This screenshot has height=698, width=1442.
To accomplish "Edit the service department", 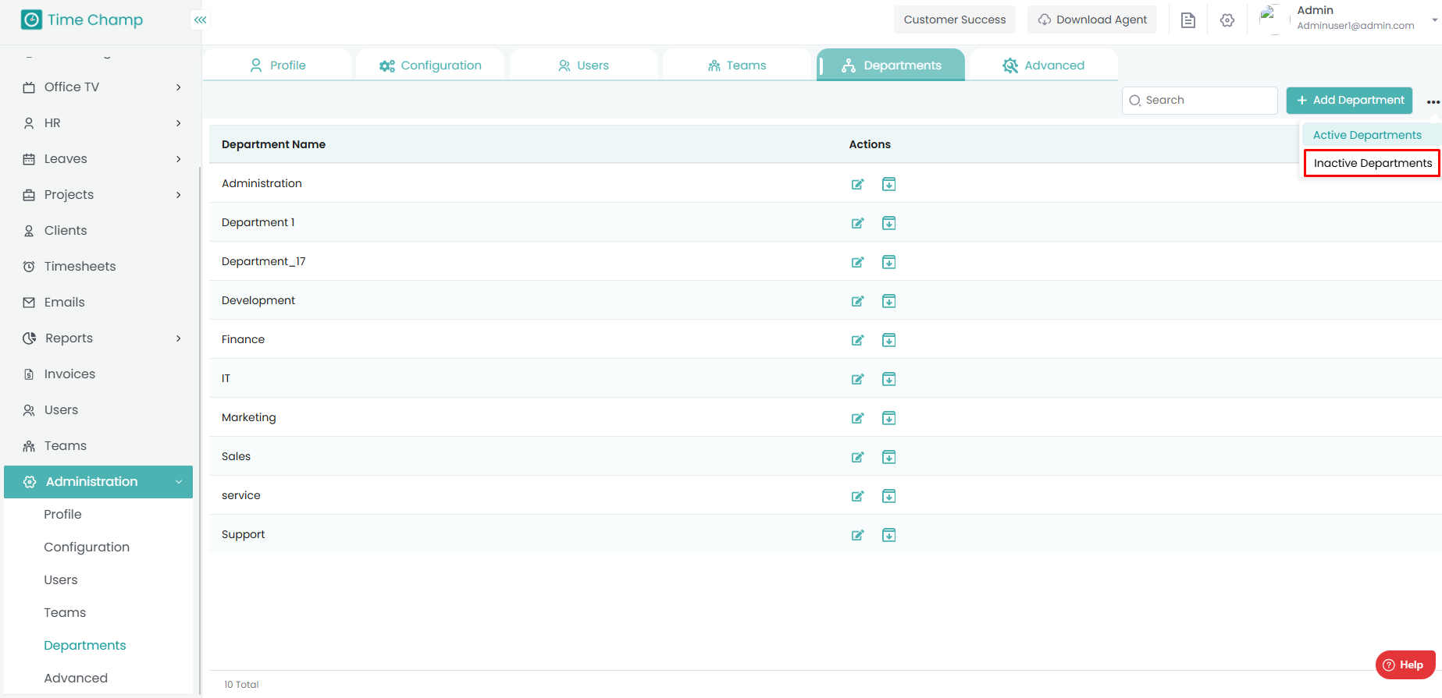I will [x=857, y=496].
